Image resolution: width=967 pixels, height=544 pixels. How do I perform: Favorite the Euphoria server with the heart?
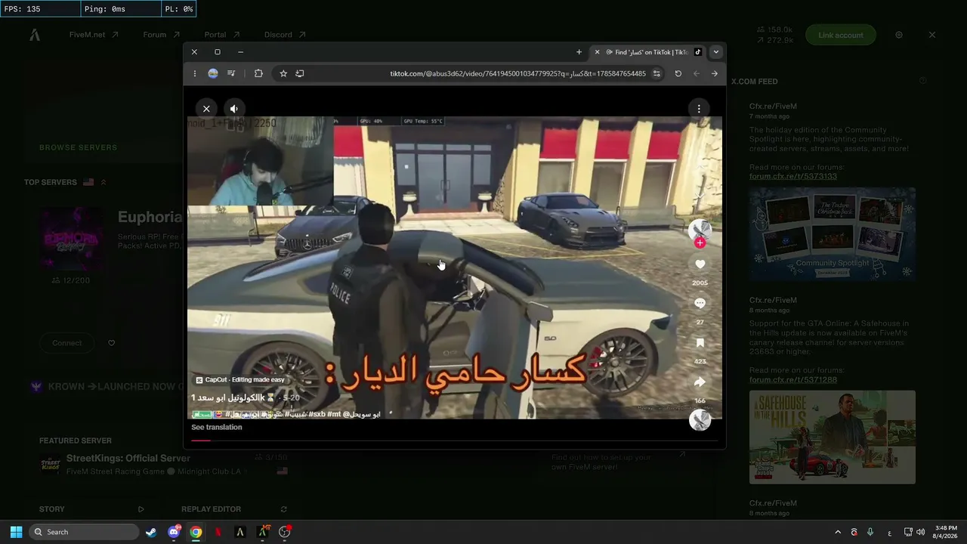(111, 343)
